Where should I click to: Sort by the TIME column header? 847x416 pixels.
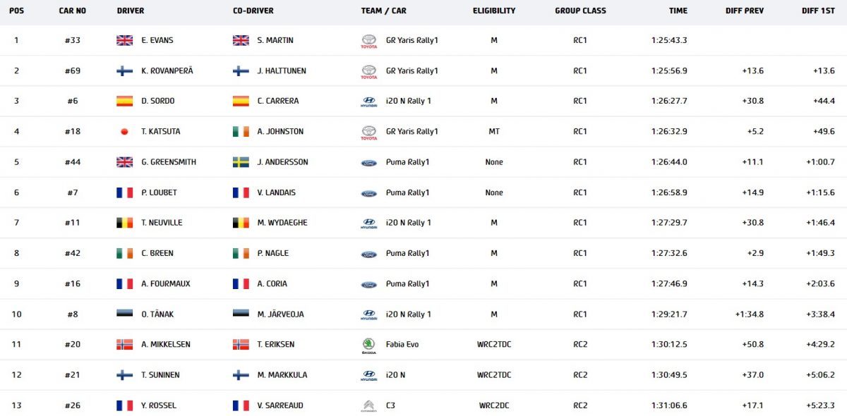pyautogui.click(x=678, y=11)
